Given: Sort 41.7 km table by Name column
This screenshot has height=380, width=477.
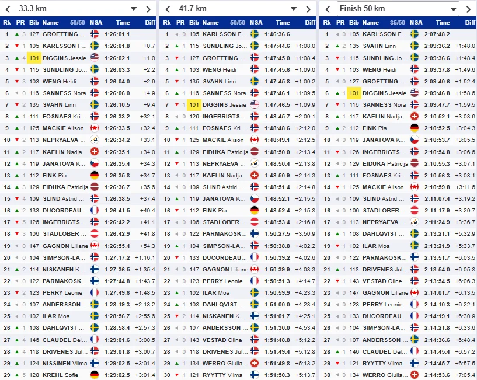Looking at the screenshot, I should pyautogui.click(x=211, y=23).
